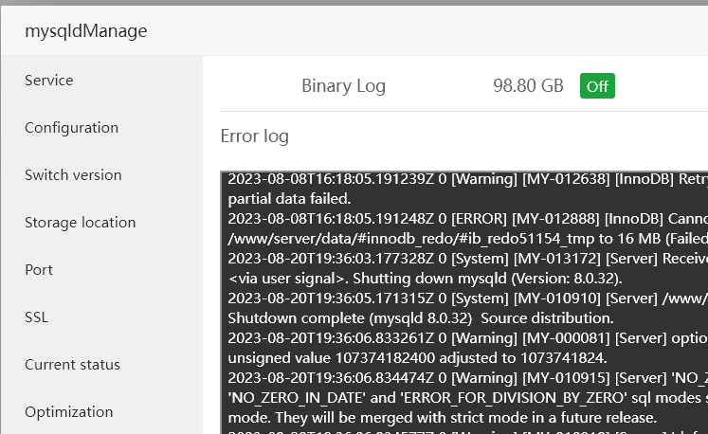This screenshot has width=708, height=434.
Task: Go to Storage location settings
Action: click(x=81, y=223)
